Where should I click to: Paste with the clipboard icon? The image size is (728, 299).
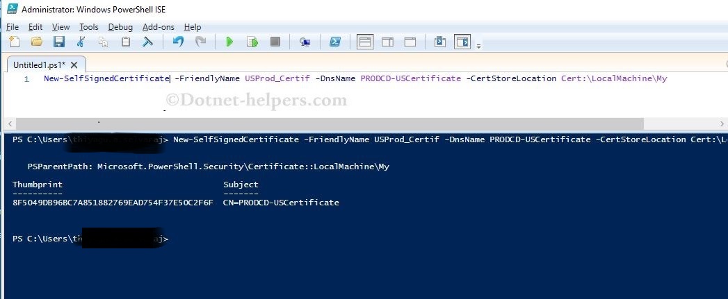[125, 42]
